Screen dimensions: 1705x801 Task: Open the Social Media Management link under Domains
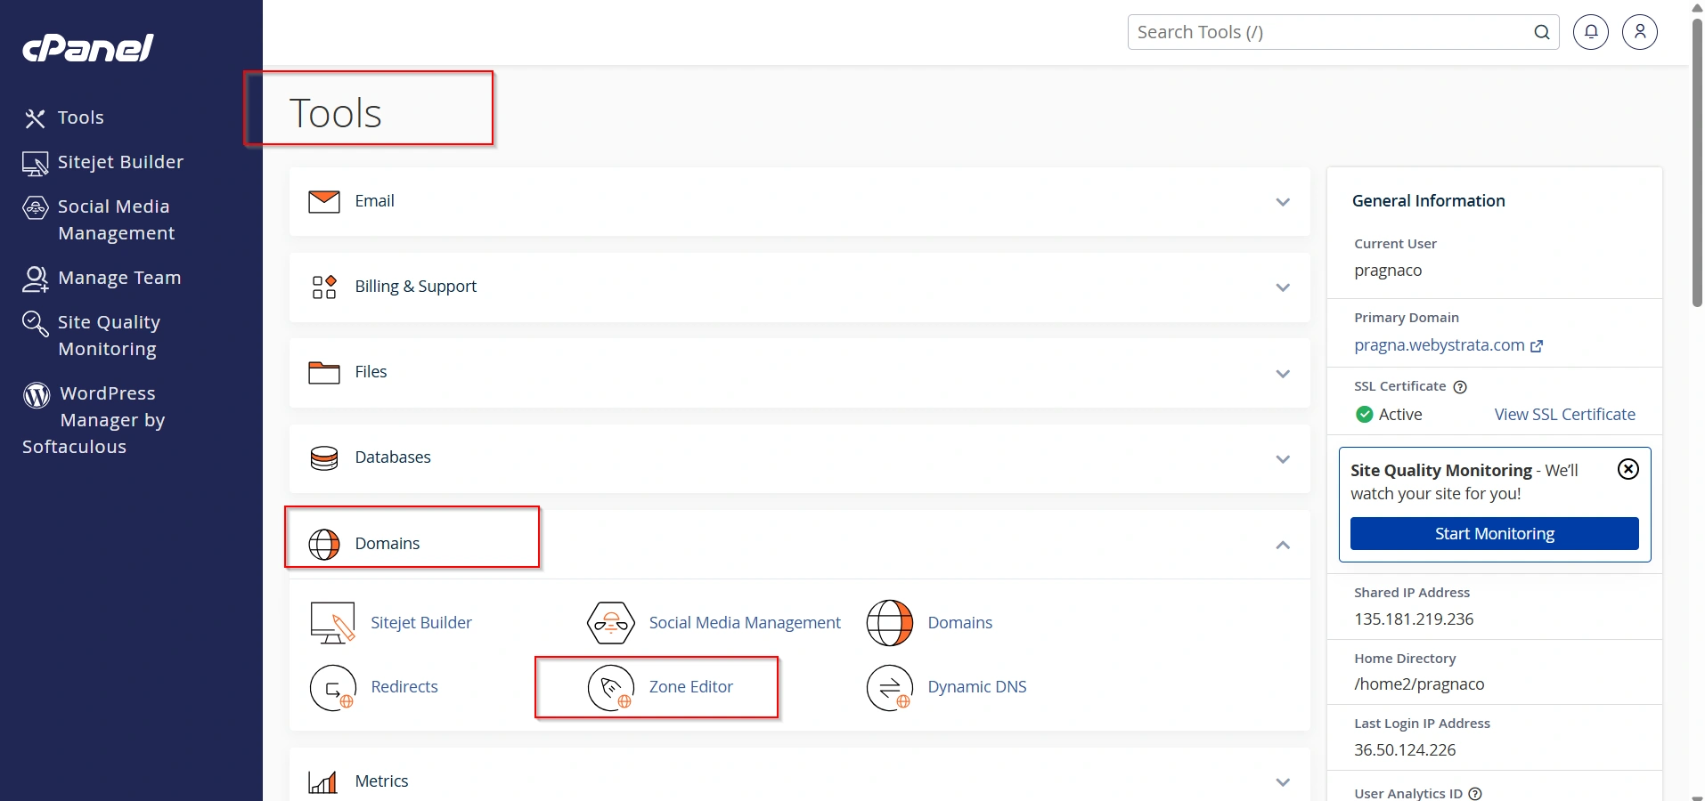point(745,622)
